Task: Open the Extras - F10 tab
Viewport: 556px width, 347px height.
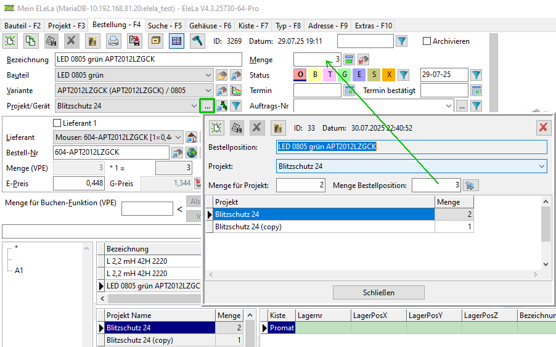Action: [374, 26]
